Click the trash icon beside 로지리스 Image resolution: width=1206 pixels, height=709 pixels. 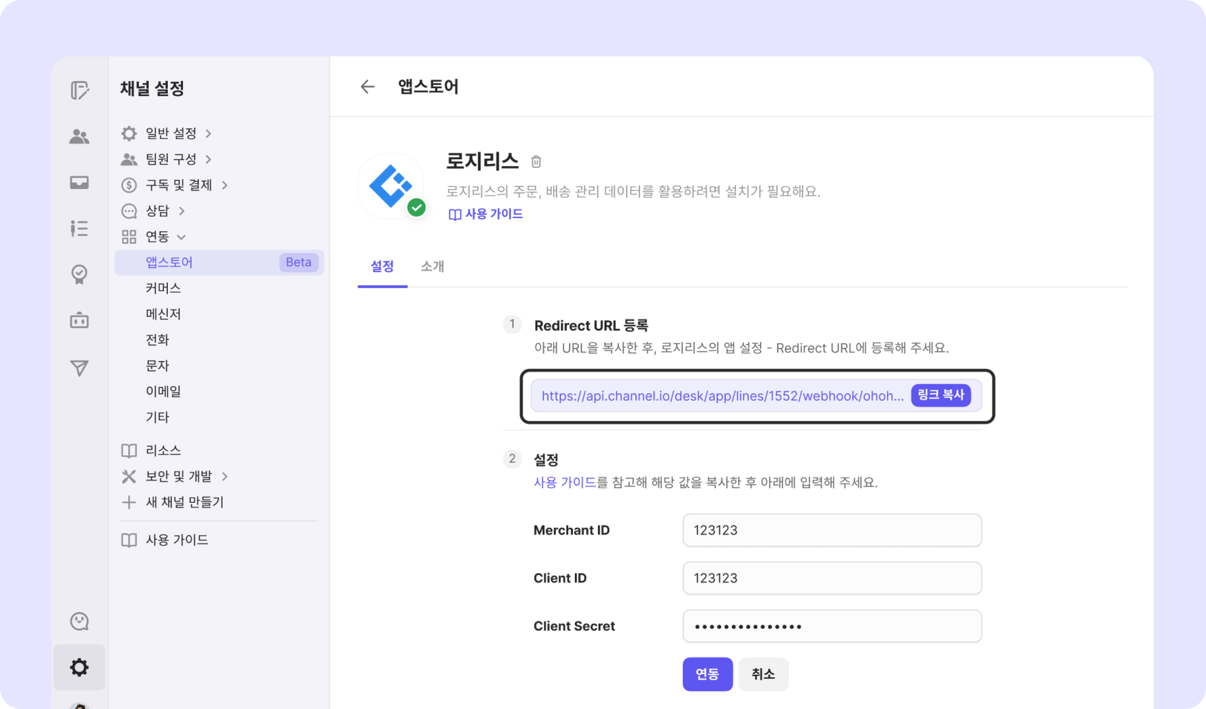point(536,162)
